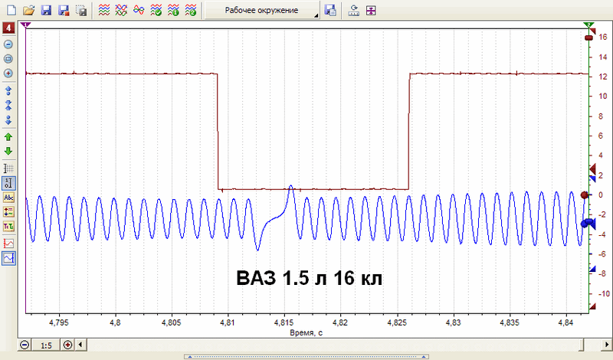Create a new file with the blank page icon
This screenshot has height=360, width=613.
click(11, 10)
